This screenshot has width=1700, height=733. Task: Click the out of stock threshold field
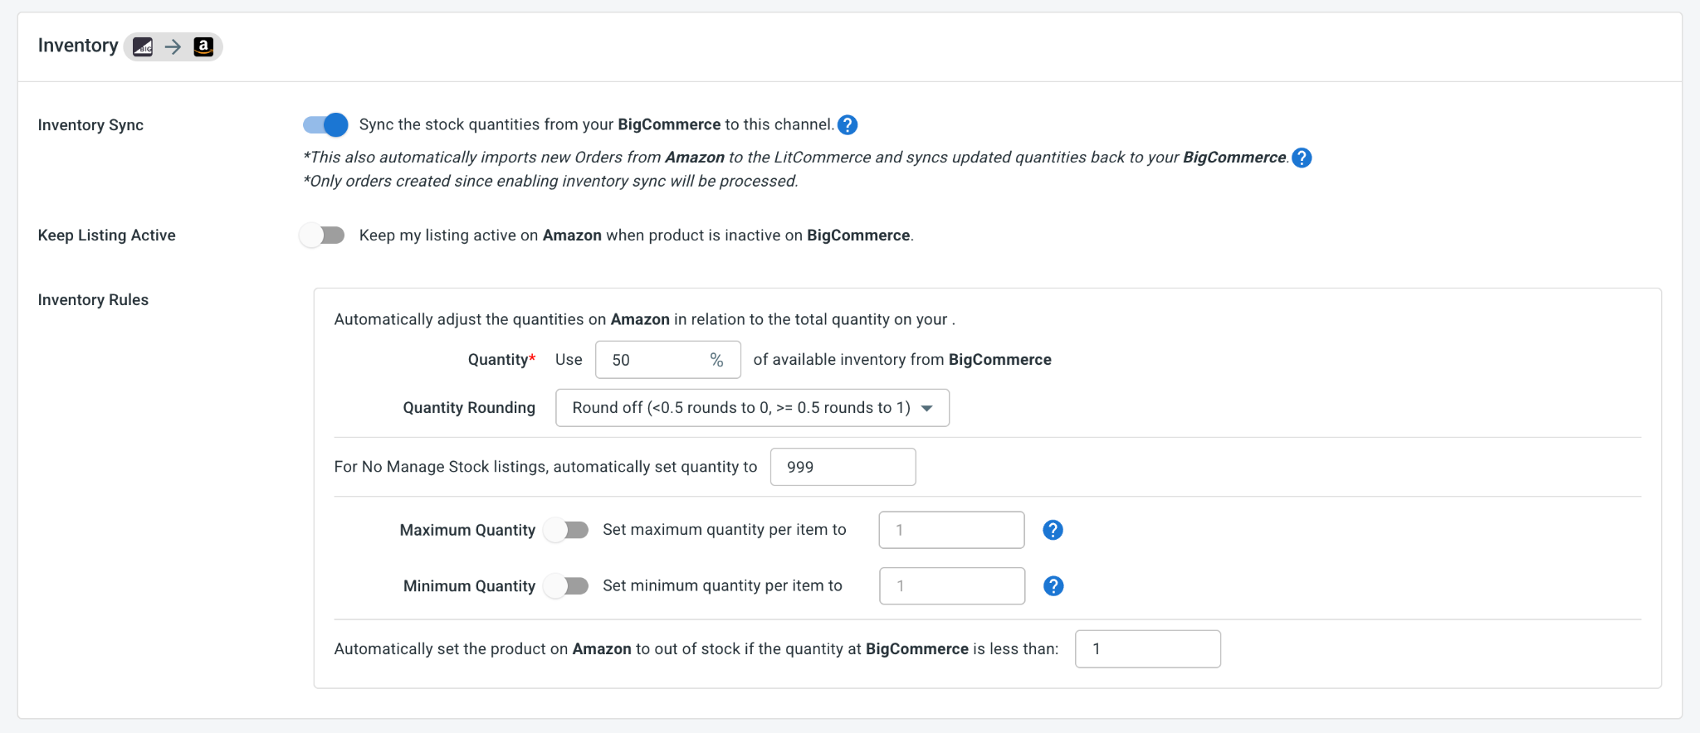(x=1148, y=649)
